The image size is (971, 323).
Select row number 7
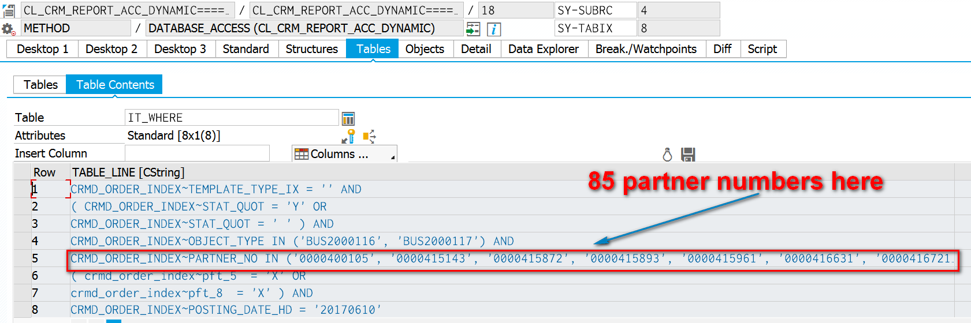coord(50,293)
